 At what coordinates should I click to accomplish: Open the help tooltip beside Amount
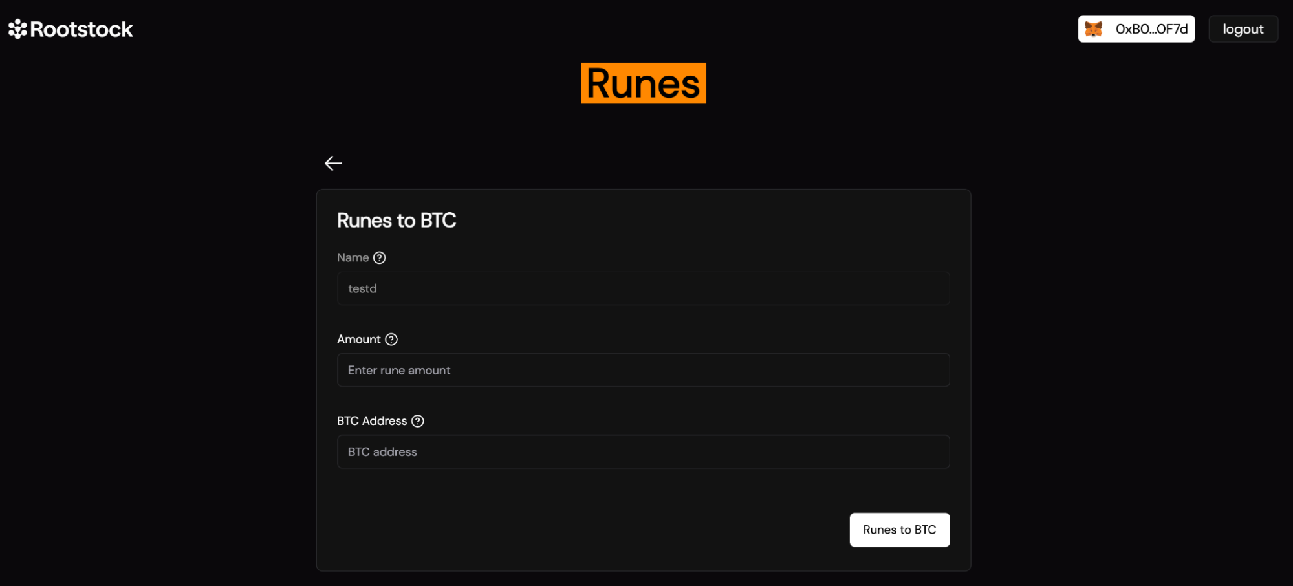click(391, 339)
